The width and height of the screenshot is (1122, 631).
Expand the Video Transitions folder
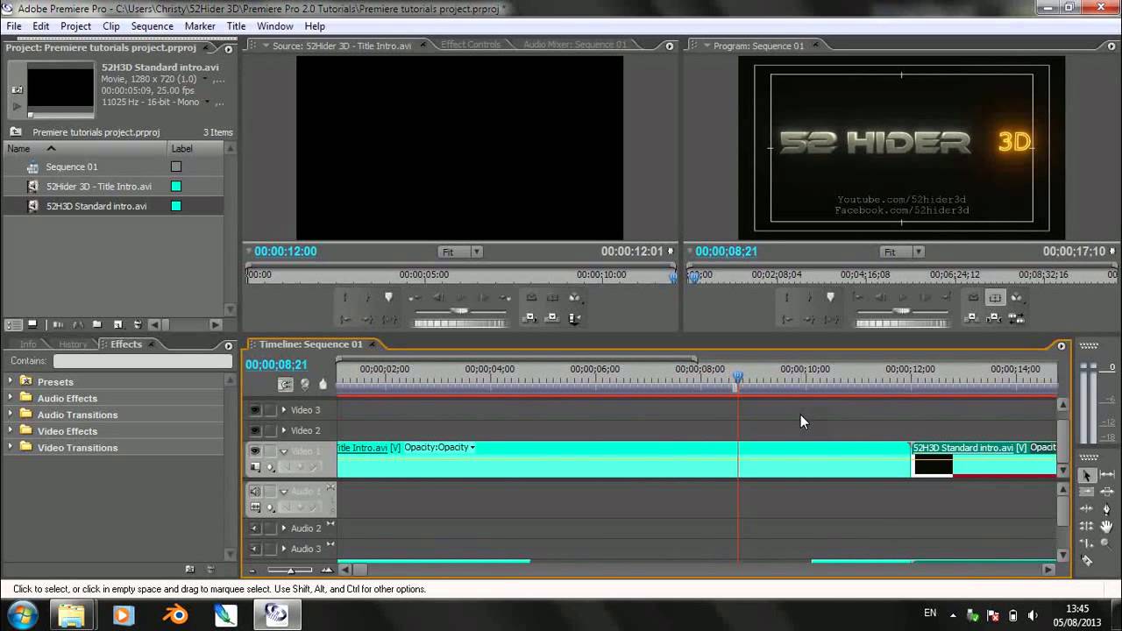[11, 447]
